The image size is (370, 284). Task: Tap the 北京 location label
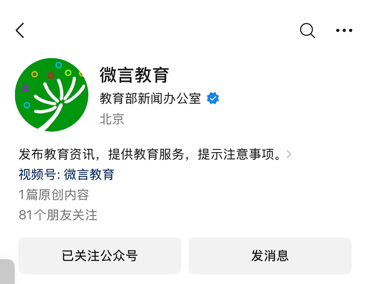click(x=112, y=119)
